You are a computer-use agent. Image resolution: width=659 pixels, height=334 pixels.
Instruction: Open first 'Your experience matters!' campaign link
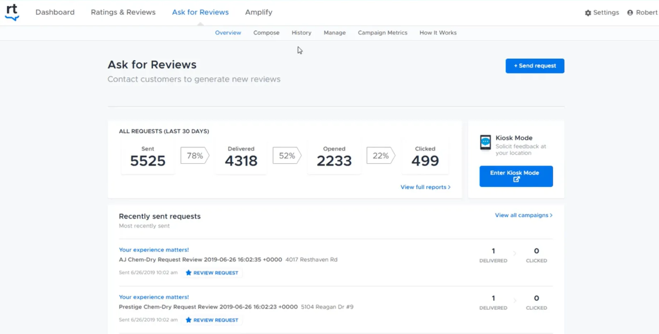coord(154,250)
